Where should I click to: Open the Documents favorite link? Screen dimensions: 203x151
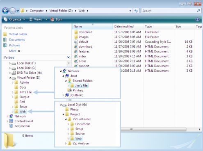click(17, 40)
